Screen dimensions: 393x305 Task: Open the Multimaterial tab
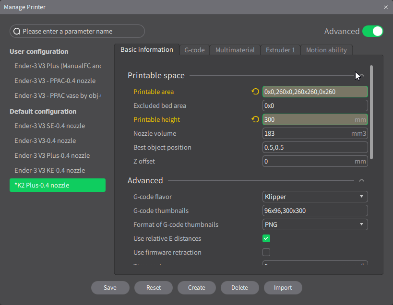(x=235, y=50)
